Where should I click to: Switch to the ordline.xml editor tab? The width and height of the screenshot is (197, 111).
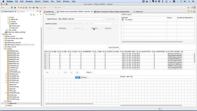click(139, 12)
